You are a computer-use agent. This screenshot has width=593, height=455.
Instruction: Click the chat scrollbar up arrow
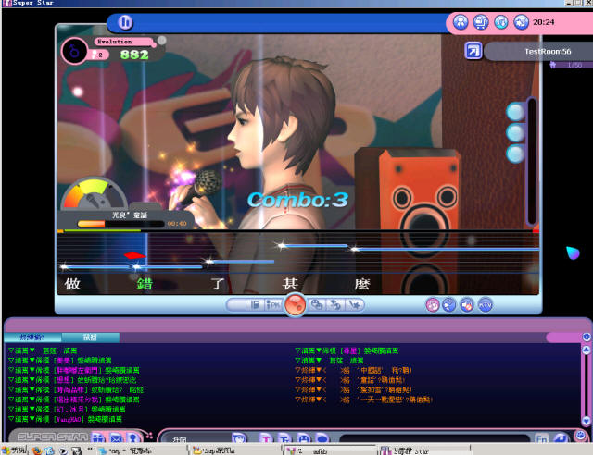pyautogui.click(x=587, y=350)
